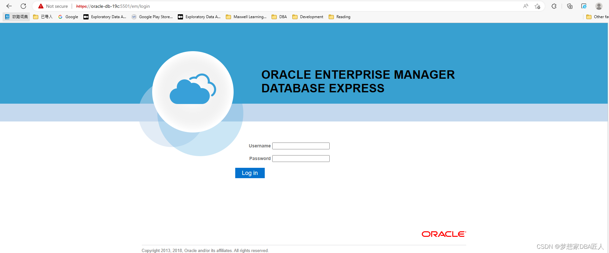Open the Collections icon

[570, 6]
